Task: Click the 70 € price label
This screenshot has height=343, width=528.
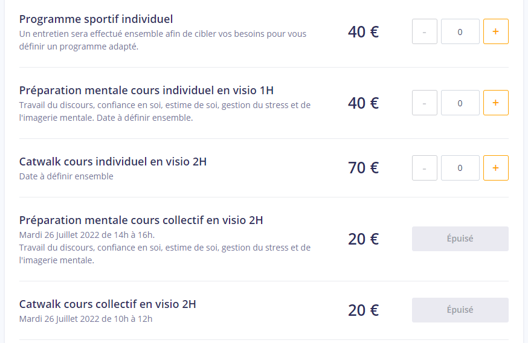Action: pyautogui.click(x=363, y=168)
